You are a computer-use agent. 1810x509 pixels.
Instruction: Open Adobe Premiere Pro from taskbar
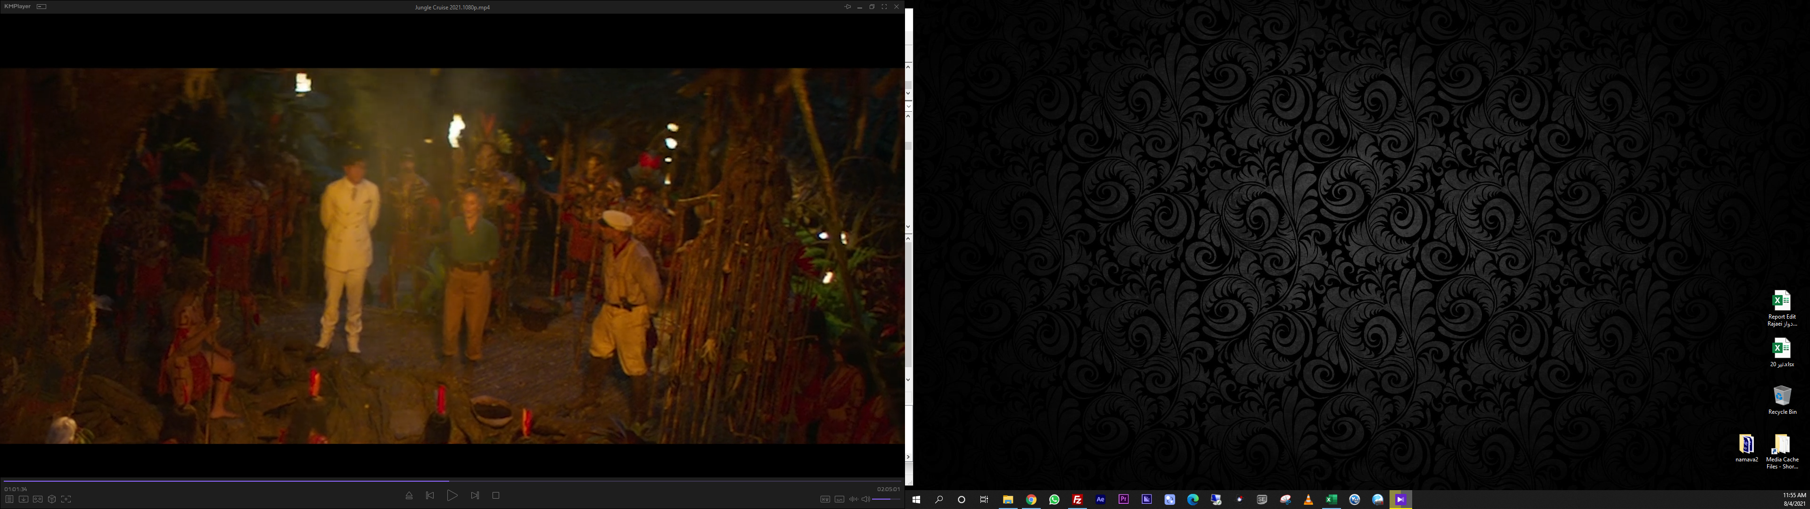click(x=1124, y=499)
